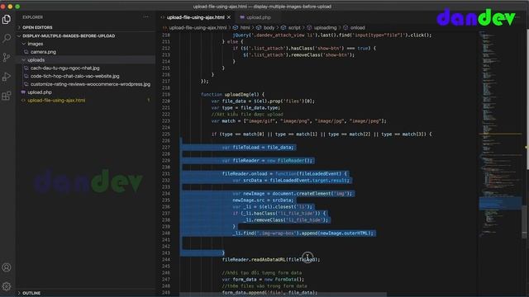Click line number 219 in the gutter
The height and width of the screenshot is (297, 529).
point(166,95)
